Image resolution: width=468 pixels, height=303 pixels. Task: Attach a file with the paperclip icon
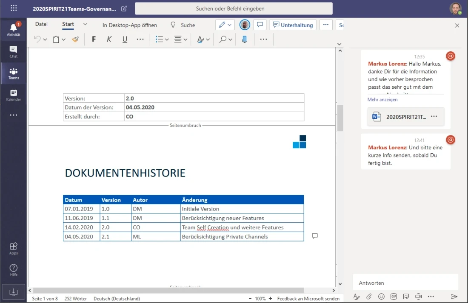coord(369,296)
